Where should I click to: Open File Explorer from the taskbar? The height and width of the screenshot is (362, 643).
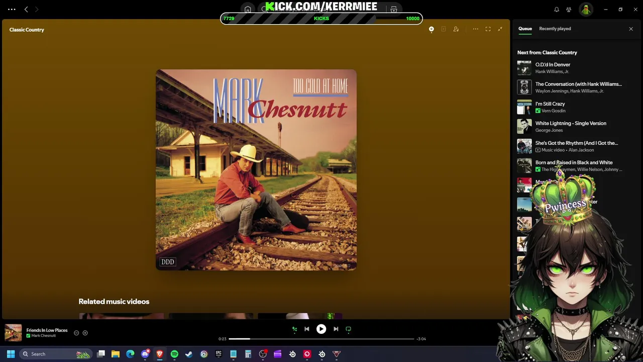point(116,354)
